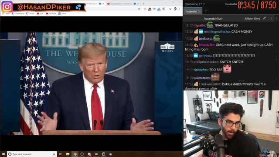Click the pencil moderation icon in Chatterino
This screenshot has height=157, width=279.
point(265,18)
